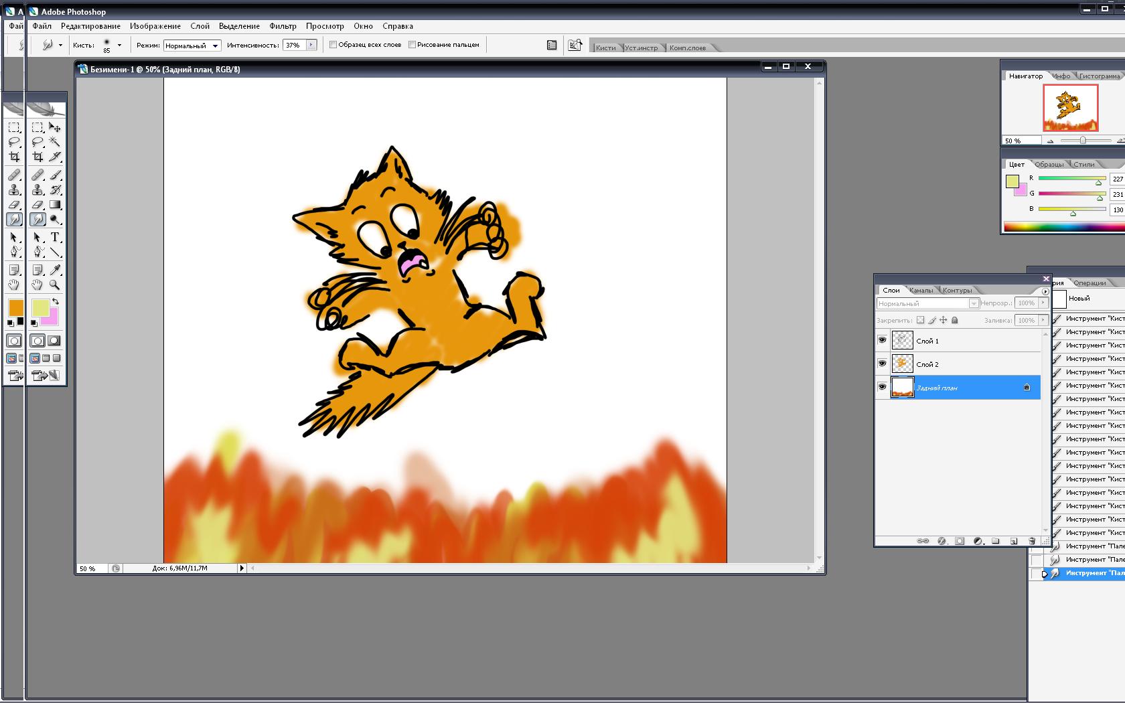The height and width of the screenshot is (703, 1125).
Task: Open the 'Фильтр' menu
Action: tap(283, 26)
